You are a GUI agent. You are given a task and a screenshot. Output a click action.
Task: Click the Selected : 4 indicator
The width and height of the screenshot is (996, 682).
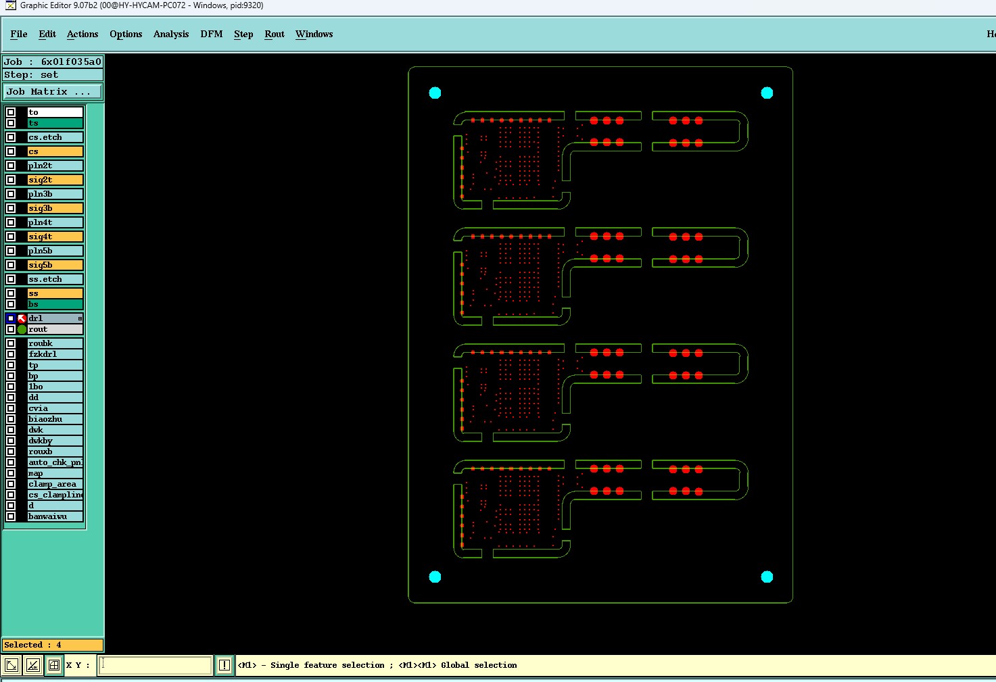(53, 645)
